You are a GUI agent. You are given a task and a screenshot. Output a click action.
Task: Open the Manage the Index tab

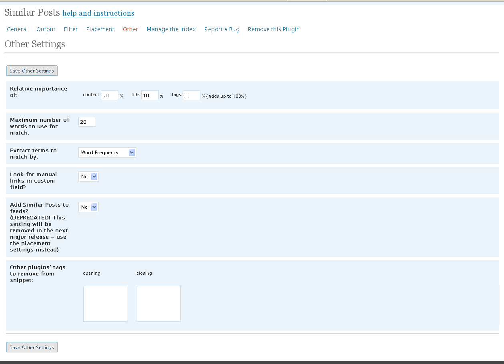(171, 29)
